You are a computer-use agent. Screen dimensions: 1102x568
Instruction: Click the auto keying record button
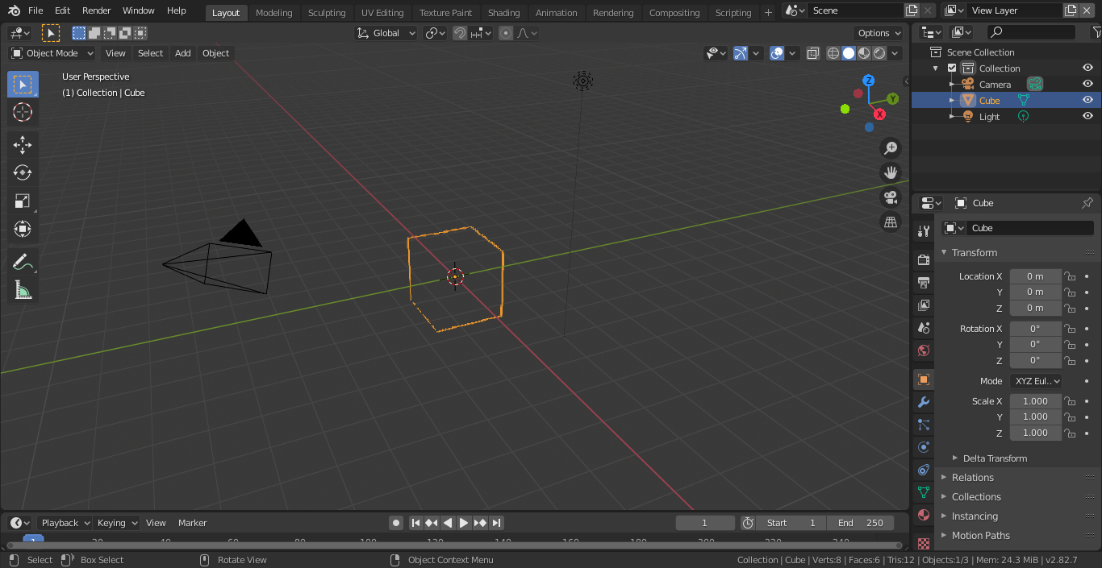(396, 523)
